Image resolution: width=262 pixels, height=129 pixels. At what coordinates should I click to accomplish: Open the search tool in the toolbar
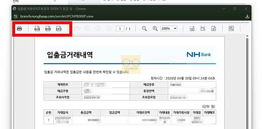pyautogui.click(x=231, y=29)
